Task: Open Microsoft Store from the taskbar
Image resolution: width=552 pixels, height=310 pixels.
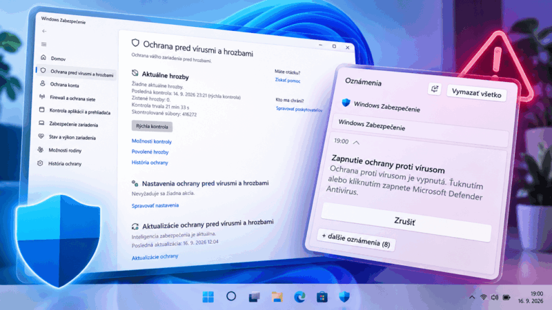Action: click(322, 297)
